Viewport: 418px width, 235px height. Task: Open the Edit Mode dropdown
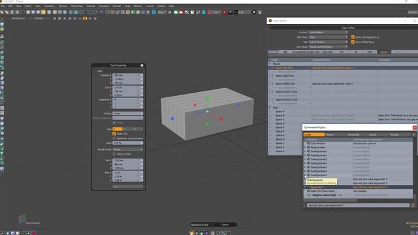tap(328, 37)
